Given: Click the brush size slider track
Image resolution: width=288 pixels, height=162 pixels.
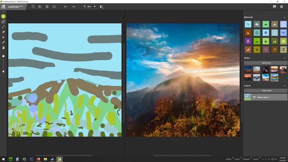Looking at the screenshot, I should point(4,64).
